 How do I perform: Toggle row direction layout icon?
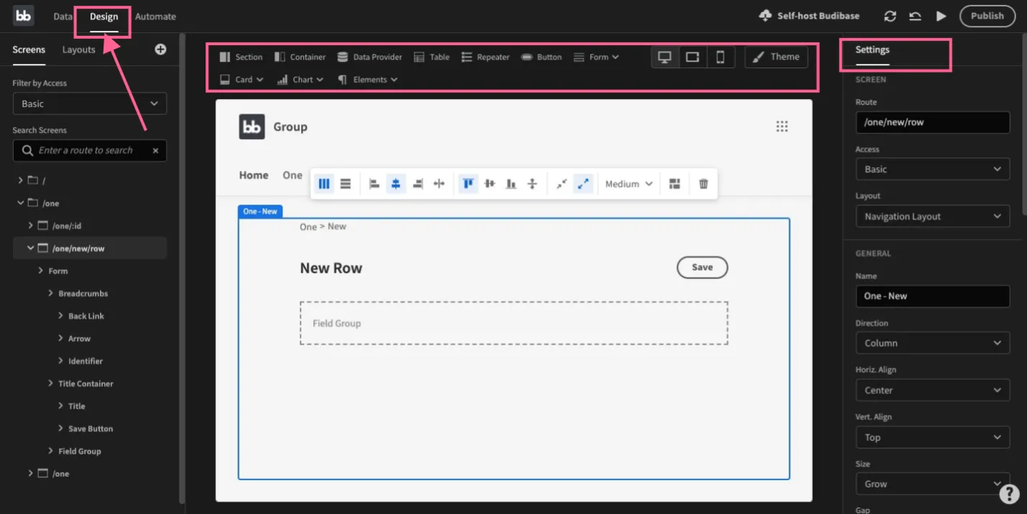coord(346,184)
